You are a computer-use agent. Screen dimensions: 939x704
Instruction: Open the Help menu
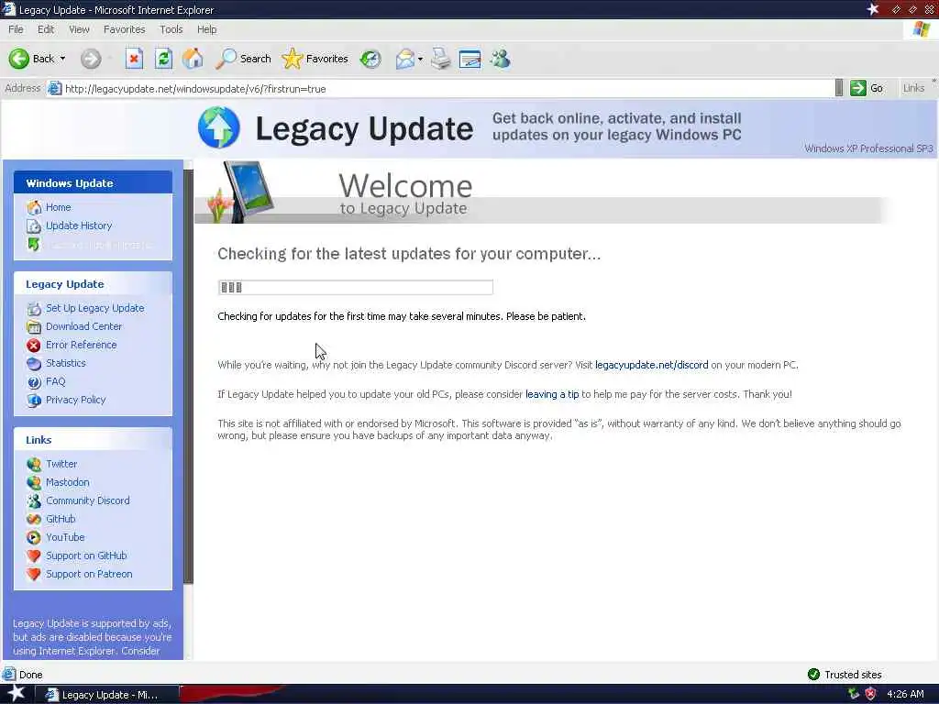coord(206,29)
